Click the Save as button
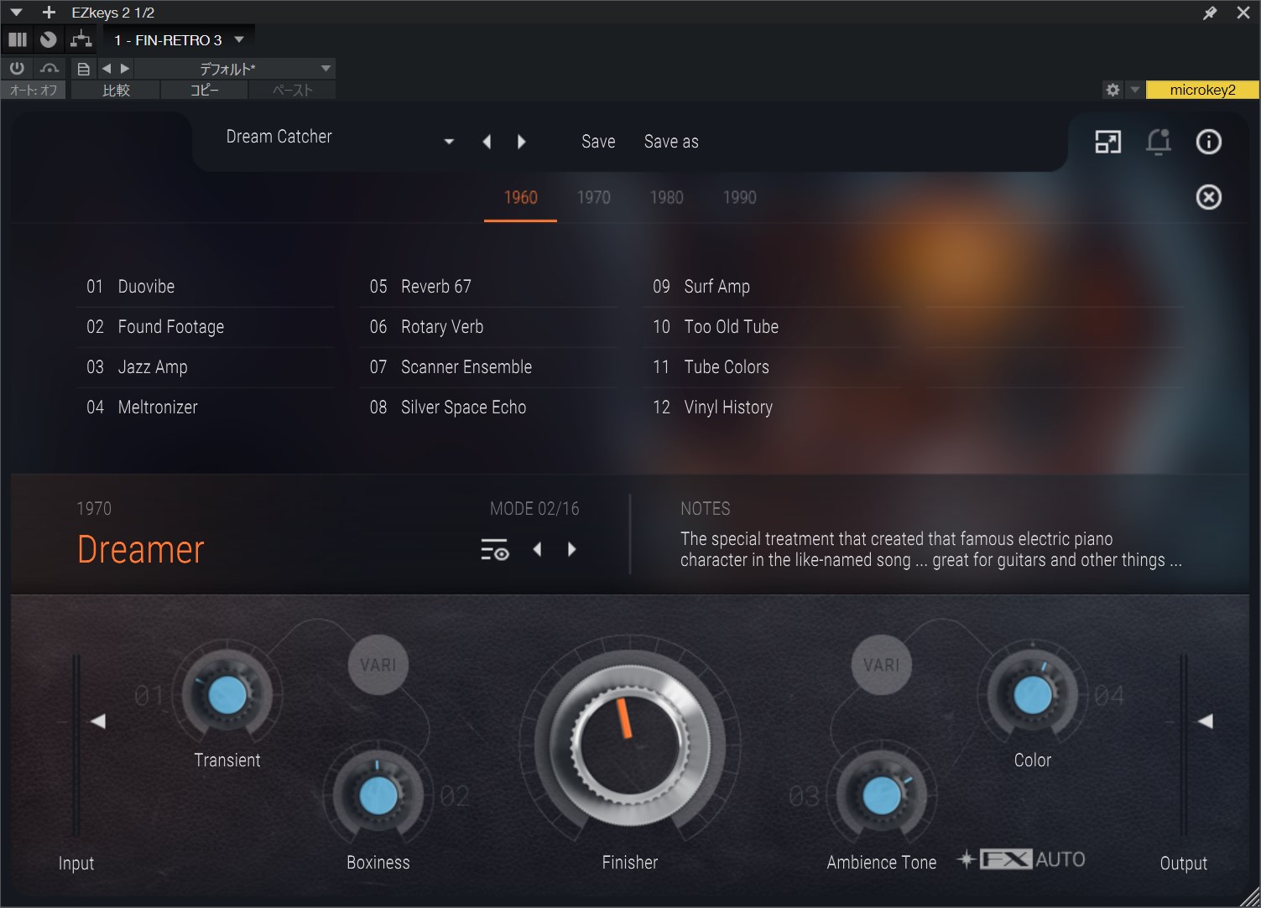 click(671, 142)
